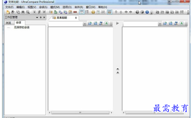
Task: Click left pane network FTP icon
Action: coord(101,23)
